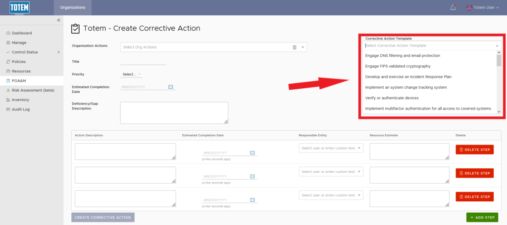Open the Select Org Actions dropdown
The image size is (507, 225).
coord(213,47)
